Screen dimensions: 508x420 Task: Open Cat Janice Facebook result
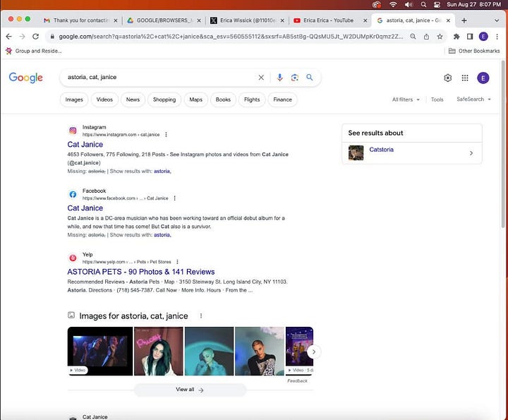coord(85,208)
